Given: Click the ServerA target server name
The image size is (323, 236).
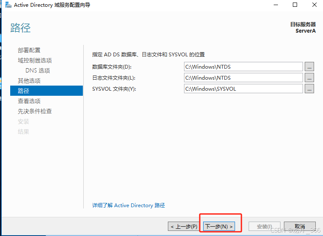Looking at the screenshot, I should [x=306, y=31].
